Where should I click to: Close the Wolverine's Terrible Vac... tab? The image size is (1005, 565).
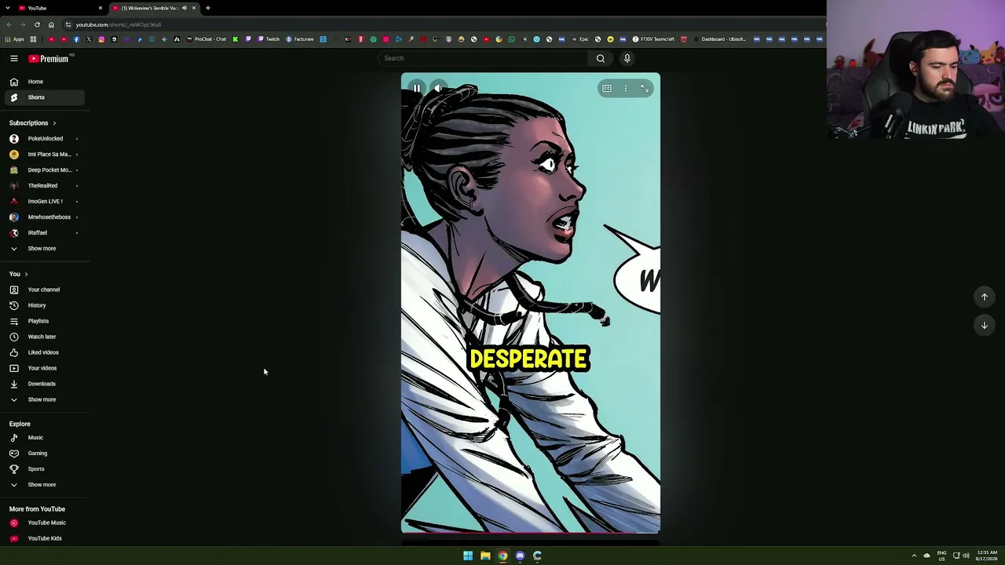(x=194, y=8)
